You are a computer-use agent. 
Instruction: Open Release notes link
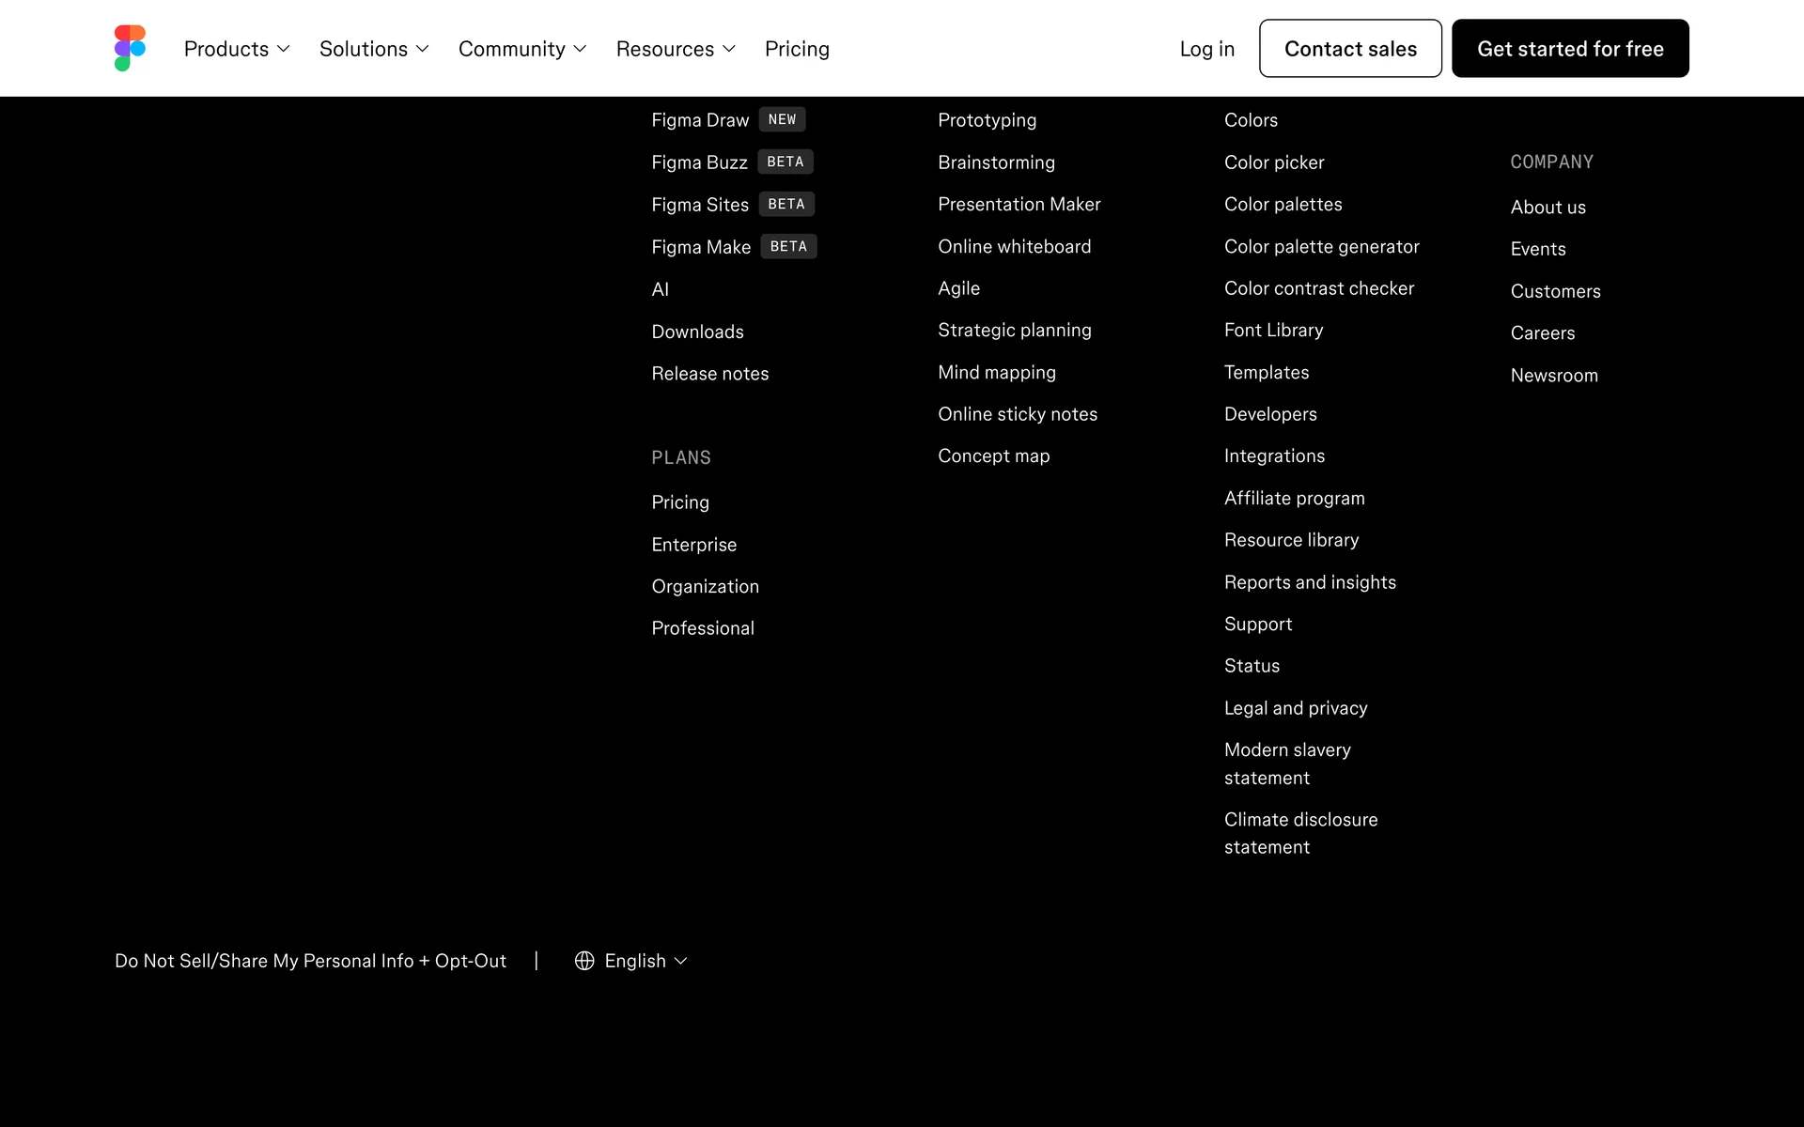709,374
